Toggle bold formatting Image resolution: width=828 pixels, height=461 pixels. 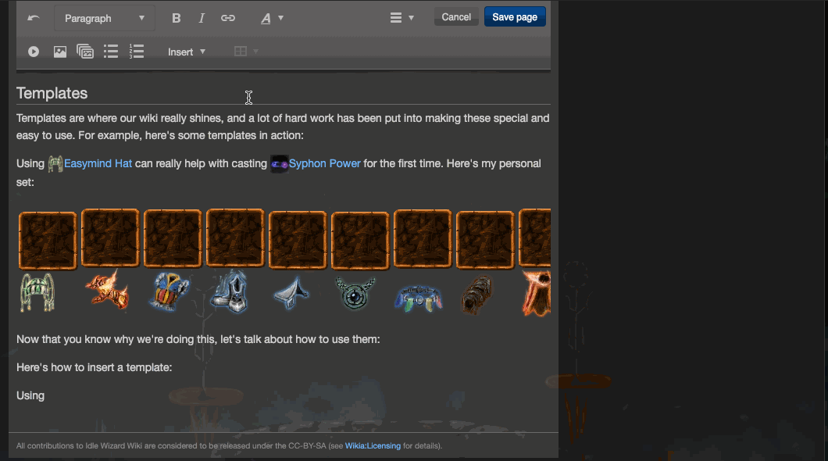click(177, 18)
